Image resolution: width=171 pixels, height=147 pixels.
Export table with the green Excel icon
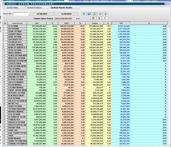click(94, 14)
